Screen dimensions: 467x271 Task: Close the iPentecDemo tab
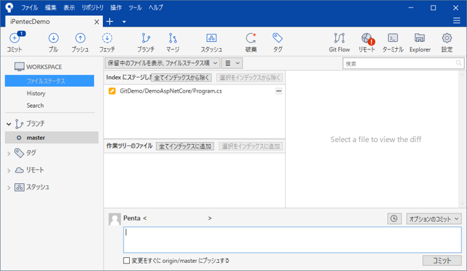coord(97,22)
